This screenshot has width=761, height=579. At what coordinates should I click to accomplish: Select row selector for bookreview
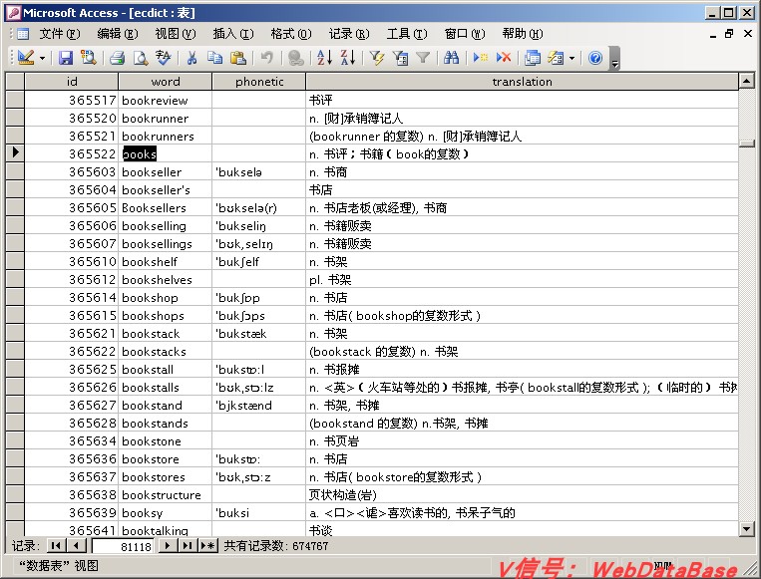pyautogui.click(x=15, y=100)
